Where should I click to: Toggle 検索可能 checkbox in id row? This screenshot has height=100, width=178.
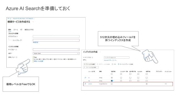[x=147, y=78]
